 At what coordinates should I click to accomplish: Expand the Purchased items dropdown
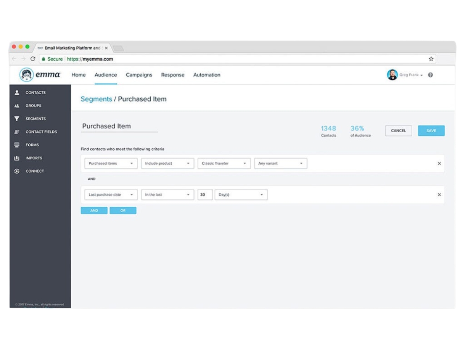pos(111,164)
